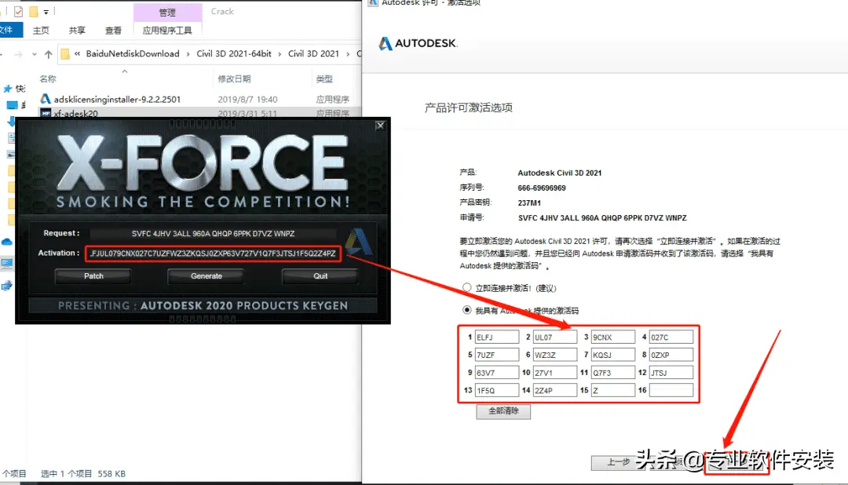This screenshot has height=485, width=848.
Task: Click the Quit button in X-Force
Action: tap(320, 275)
